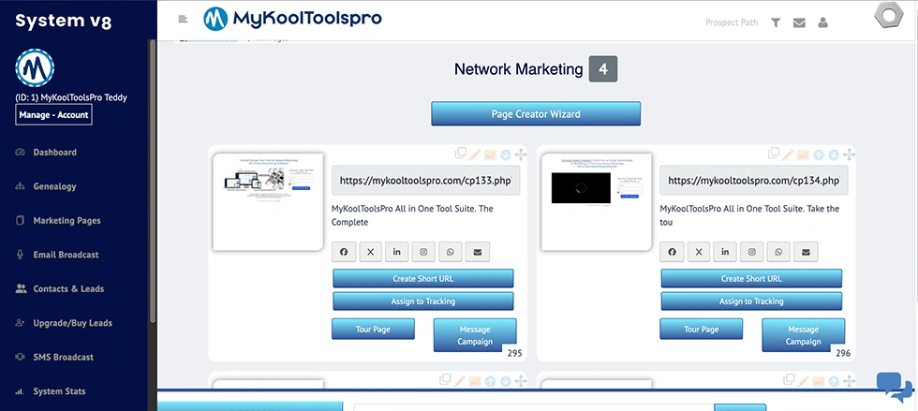Click the Page Creator Wizard button
The height and width of the screenshot is (411, 918).
tap(536, 114)
